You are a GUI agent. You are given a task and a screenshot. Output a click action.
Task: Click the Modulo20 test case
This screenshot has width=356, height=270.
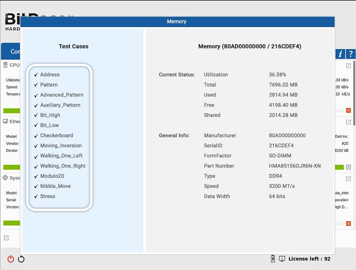coord(52,176)
